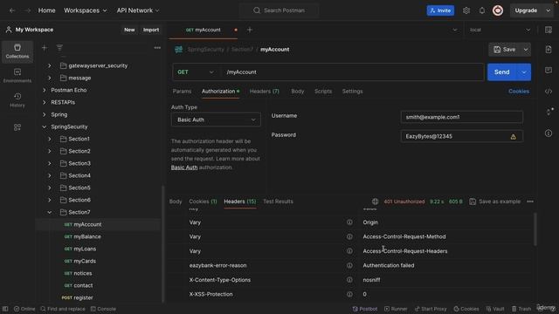559x314 pixels.
Task: Click the Save button
Action: (505, 50)
